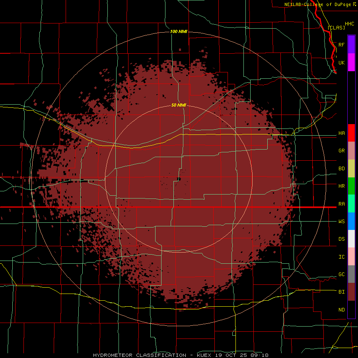Screen dimensions: 358x358
Task: Click the WS legend label
Action: point(341,221)
